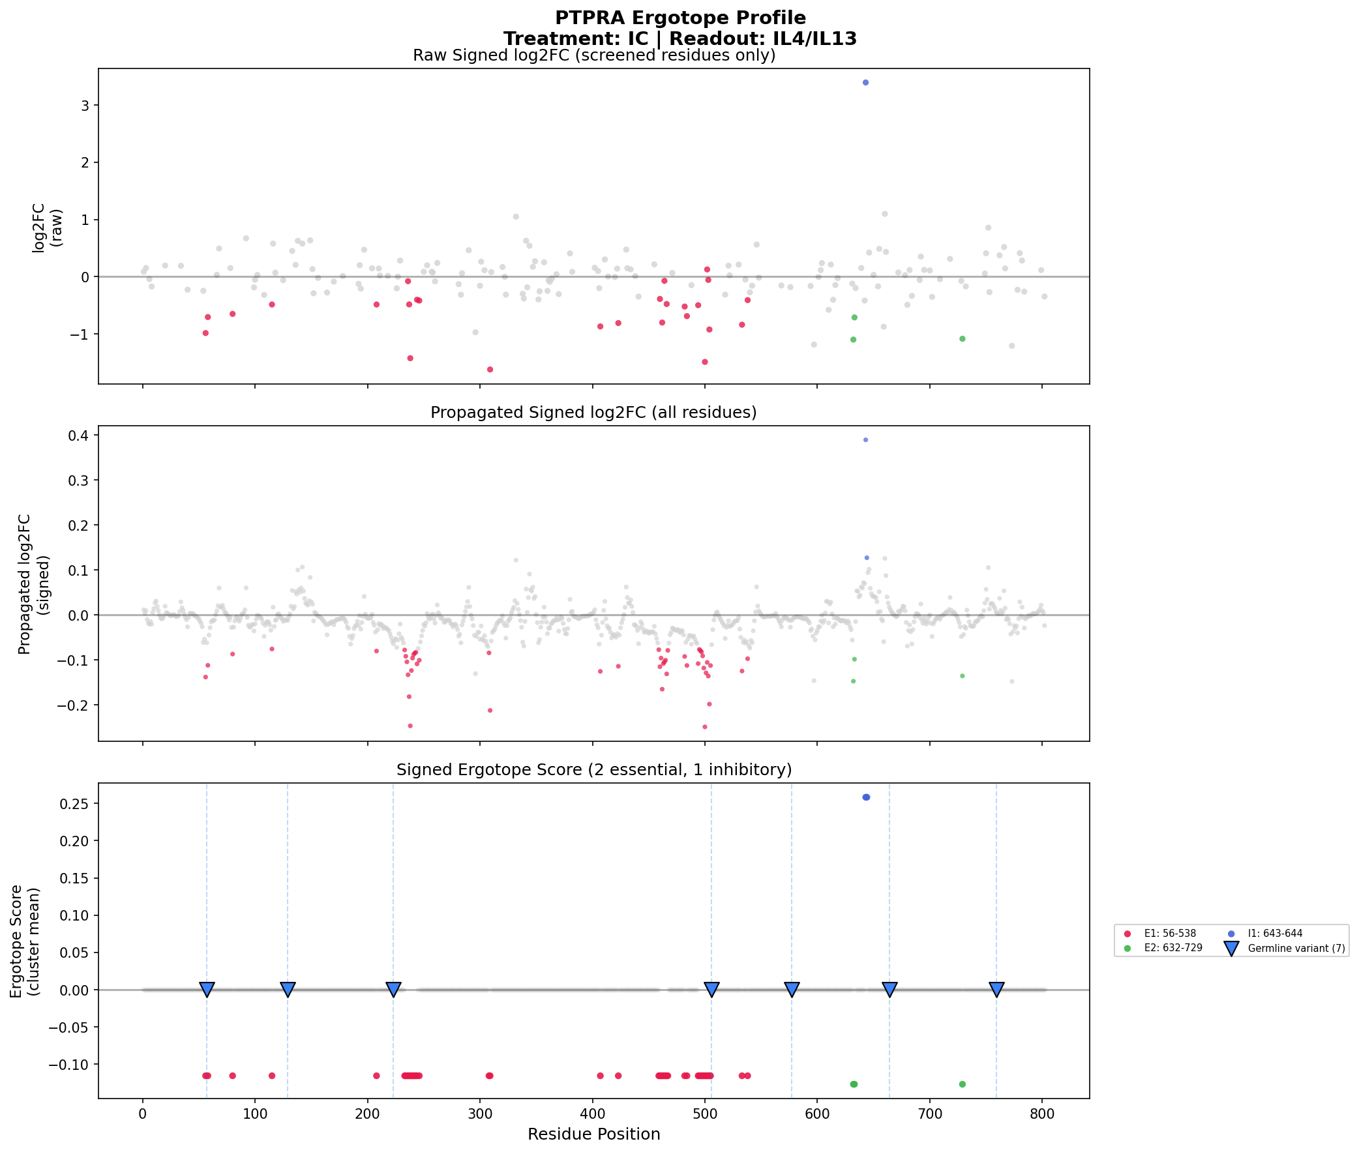
Task: Click lowest red point near residue 309 in raw panel
Action: 490,370
